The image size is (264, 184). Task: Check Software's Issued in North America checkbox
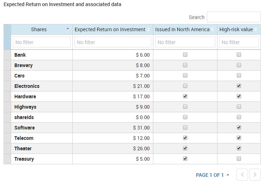185,128
